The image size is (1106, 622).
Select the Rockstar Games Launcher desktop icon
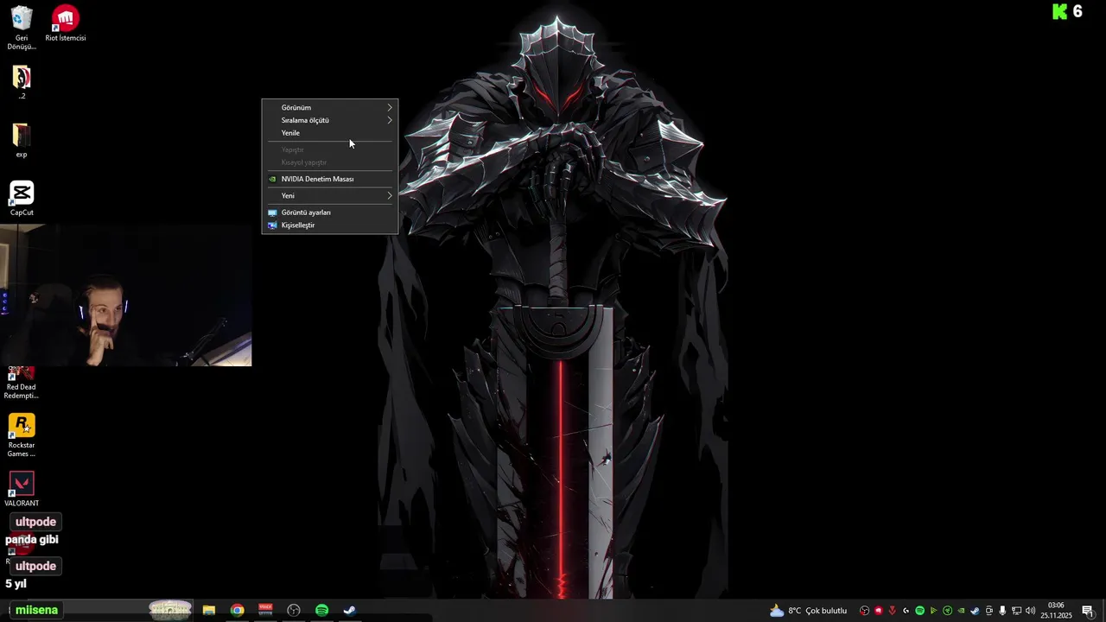click(22, 435)
